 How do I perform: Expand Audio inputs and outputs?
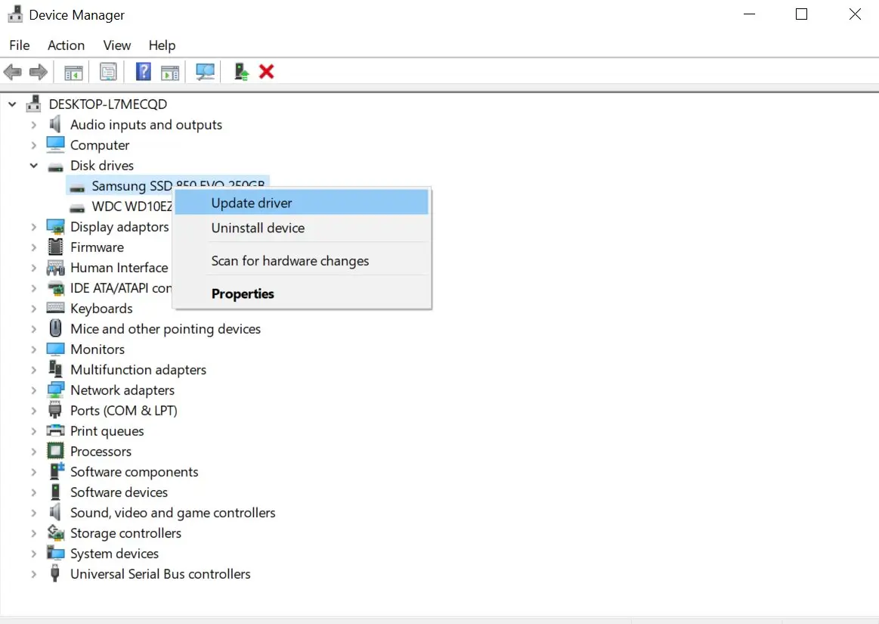pos(34,125)
